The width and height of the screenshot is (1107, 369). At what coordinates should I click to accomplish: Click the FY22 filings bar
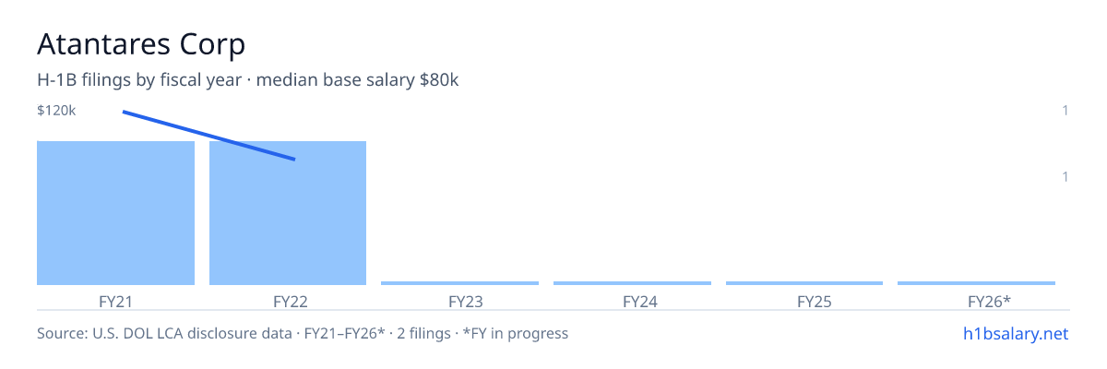point(288,213)
